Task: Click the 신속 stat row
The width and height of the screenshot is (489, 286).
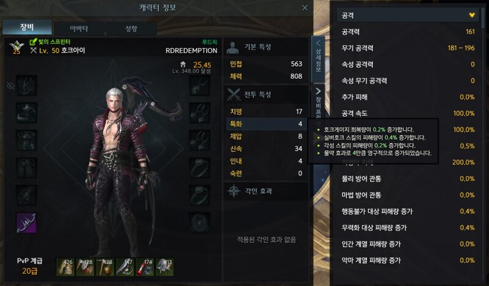Action: click(266, 148)
